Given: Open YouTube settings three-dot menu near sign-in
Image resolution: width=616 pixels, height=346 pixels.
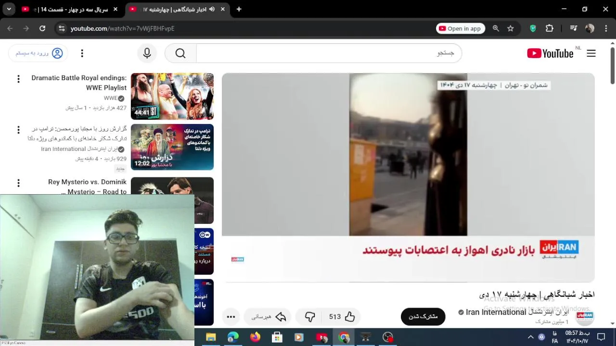Looking at the screenshot, I should coord(82,53).
